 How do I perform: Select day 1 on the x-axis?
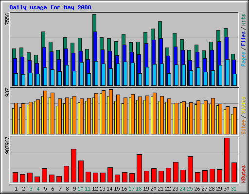point(16,189)
